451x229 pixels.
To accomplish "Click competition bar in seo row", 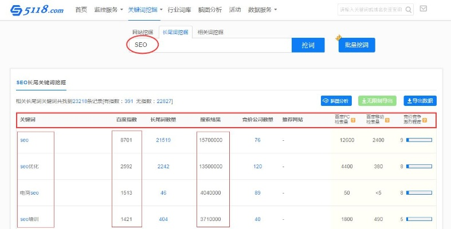I will (419, 140).
